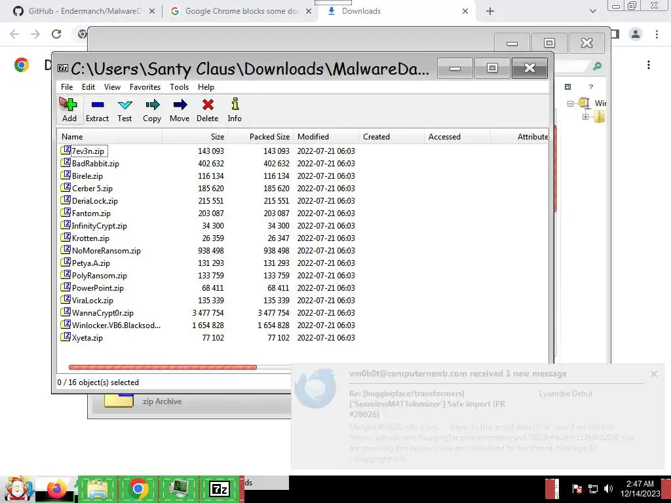Viewport: 671px width, 503px height.
Task: Click the Move toolbar icon
Action: click(180, 109)
